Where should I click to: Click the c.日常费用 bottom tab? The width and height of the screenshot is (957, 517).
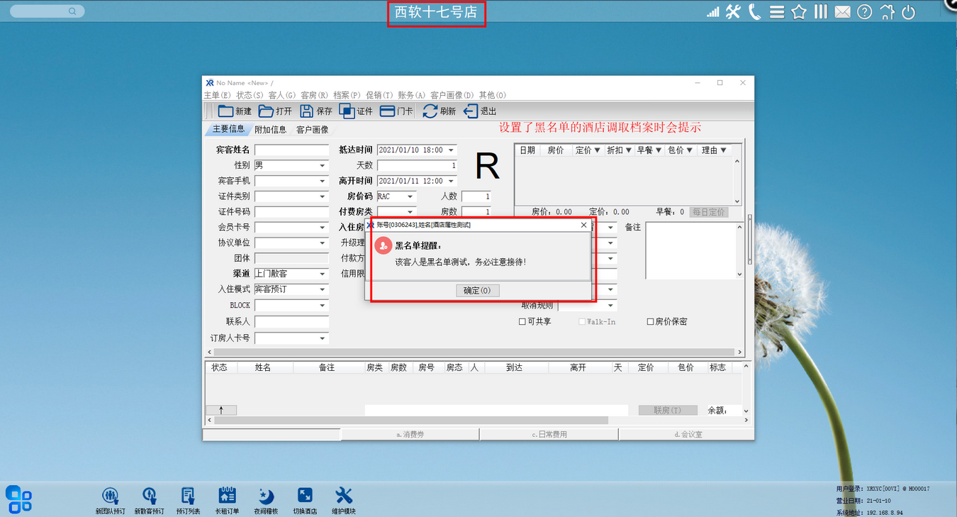549,434
